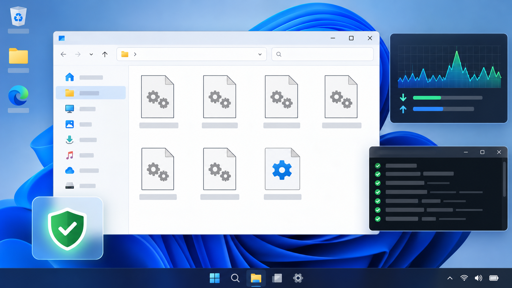Expand the recent locations chevron

(91, 54)
